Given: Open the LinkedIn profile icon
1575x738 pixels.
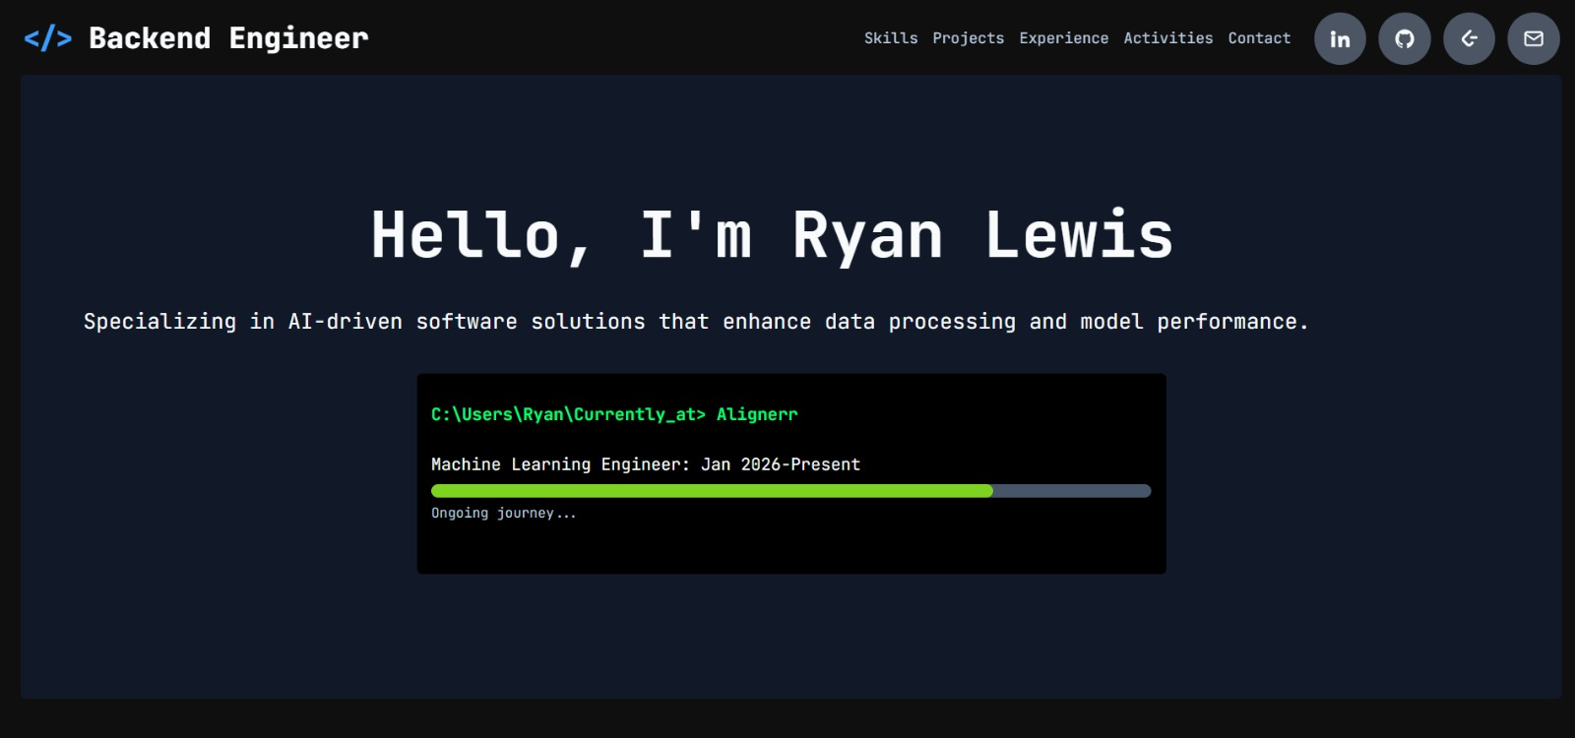Looking at the screenshot, I should coord(1340,38).
